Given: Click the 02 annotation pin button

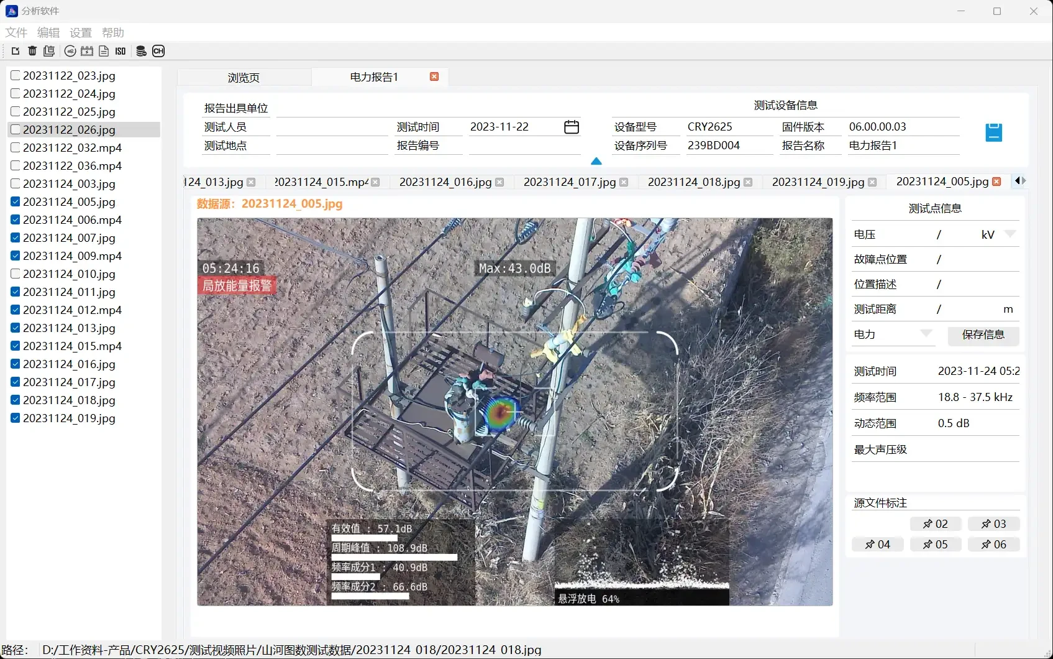Looking at the screenshot, I should coord(935,523).
